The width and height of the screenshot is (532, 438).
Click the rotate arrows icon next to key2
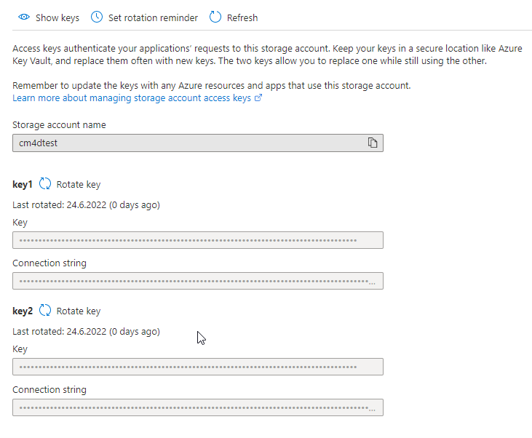[45, 311]
